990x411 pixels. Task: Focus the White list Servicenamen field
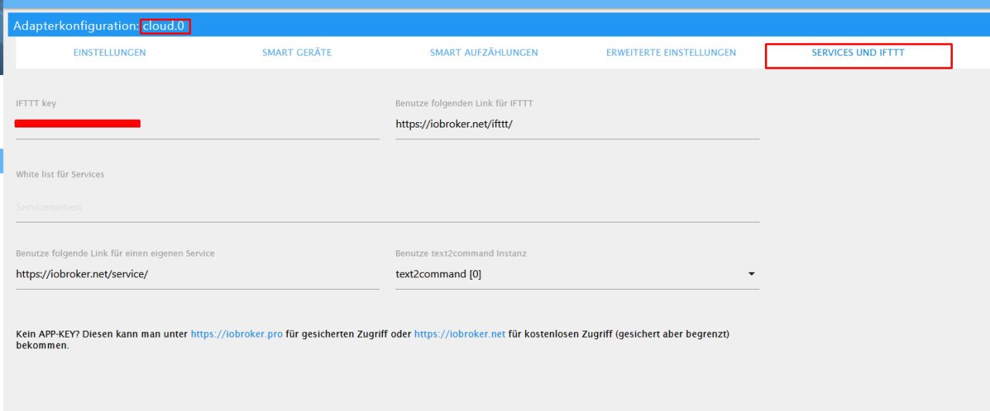pyautogui.click(x=387, y=207)
